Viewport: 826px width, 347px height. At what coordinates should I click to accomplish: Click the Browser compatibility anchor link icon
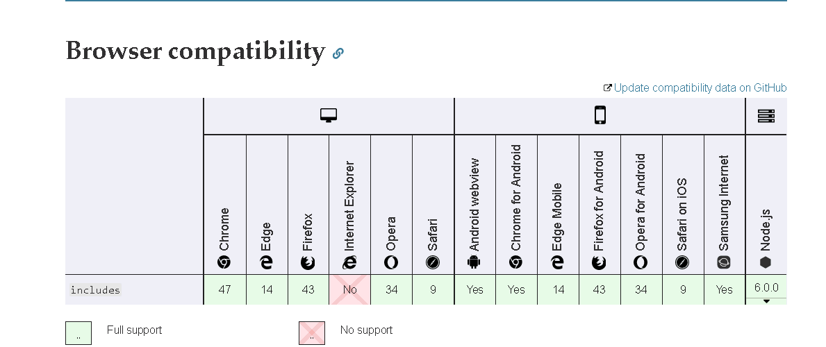(338, 53)
